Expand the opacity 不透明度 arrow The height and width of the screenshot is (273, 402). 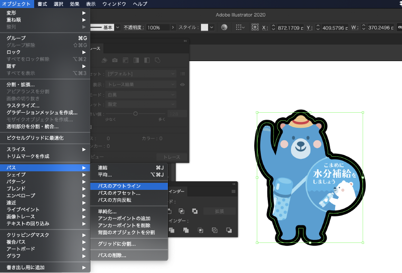pyautogui.click(x=173, y=28)
